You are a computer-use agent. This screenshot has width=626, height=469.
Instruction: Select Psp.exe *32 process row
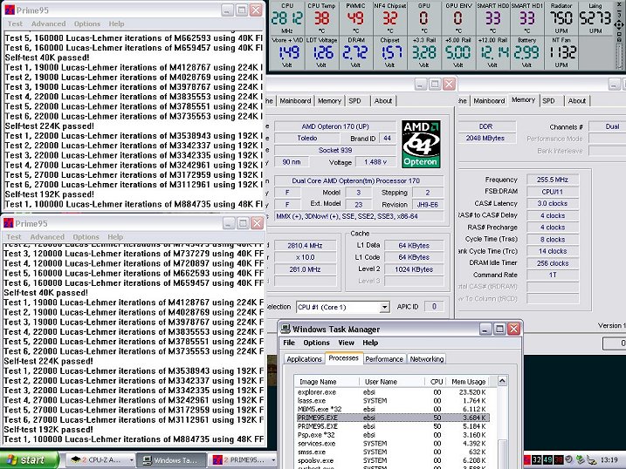point(392,435)
